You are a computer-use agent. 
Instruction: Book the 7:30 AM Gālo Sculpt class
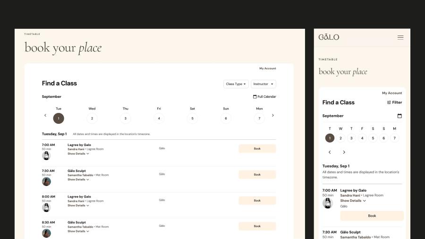[257, 175]
